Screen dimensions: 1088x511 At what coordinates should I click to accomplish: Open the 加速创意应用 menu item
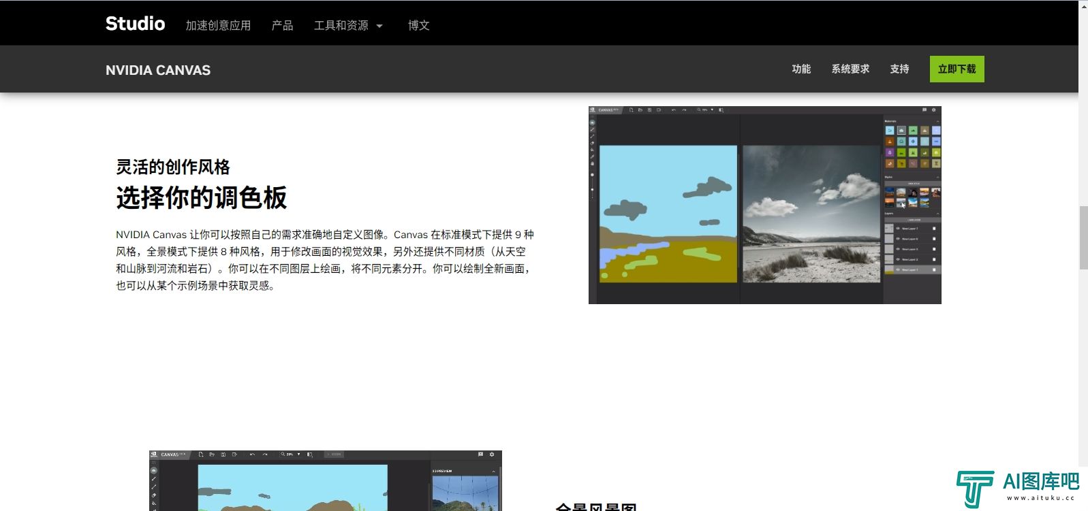[218, 25]
